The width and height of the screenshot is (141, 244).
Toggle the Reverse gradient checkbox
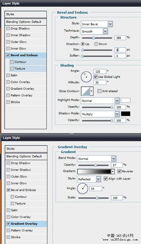[119, 171]
